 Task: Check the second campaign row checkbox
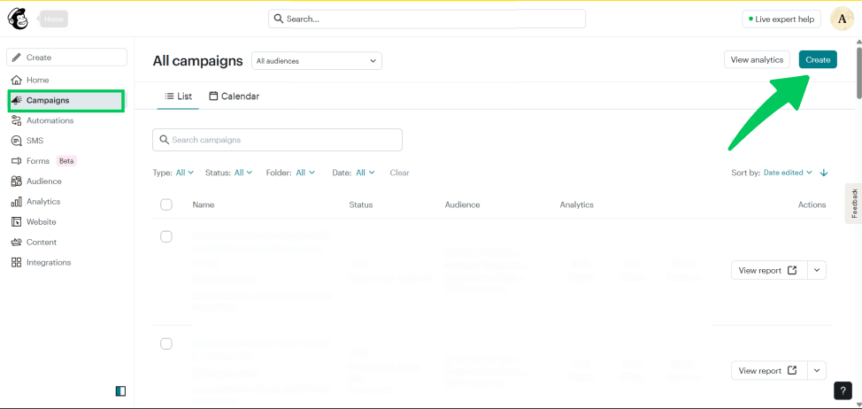click(166, 343)
